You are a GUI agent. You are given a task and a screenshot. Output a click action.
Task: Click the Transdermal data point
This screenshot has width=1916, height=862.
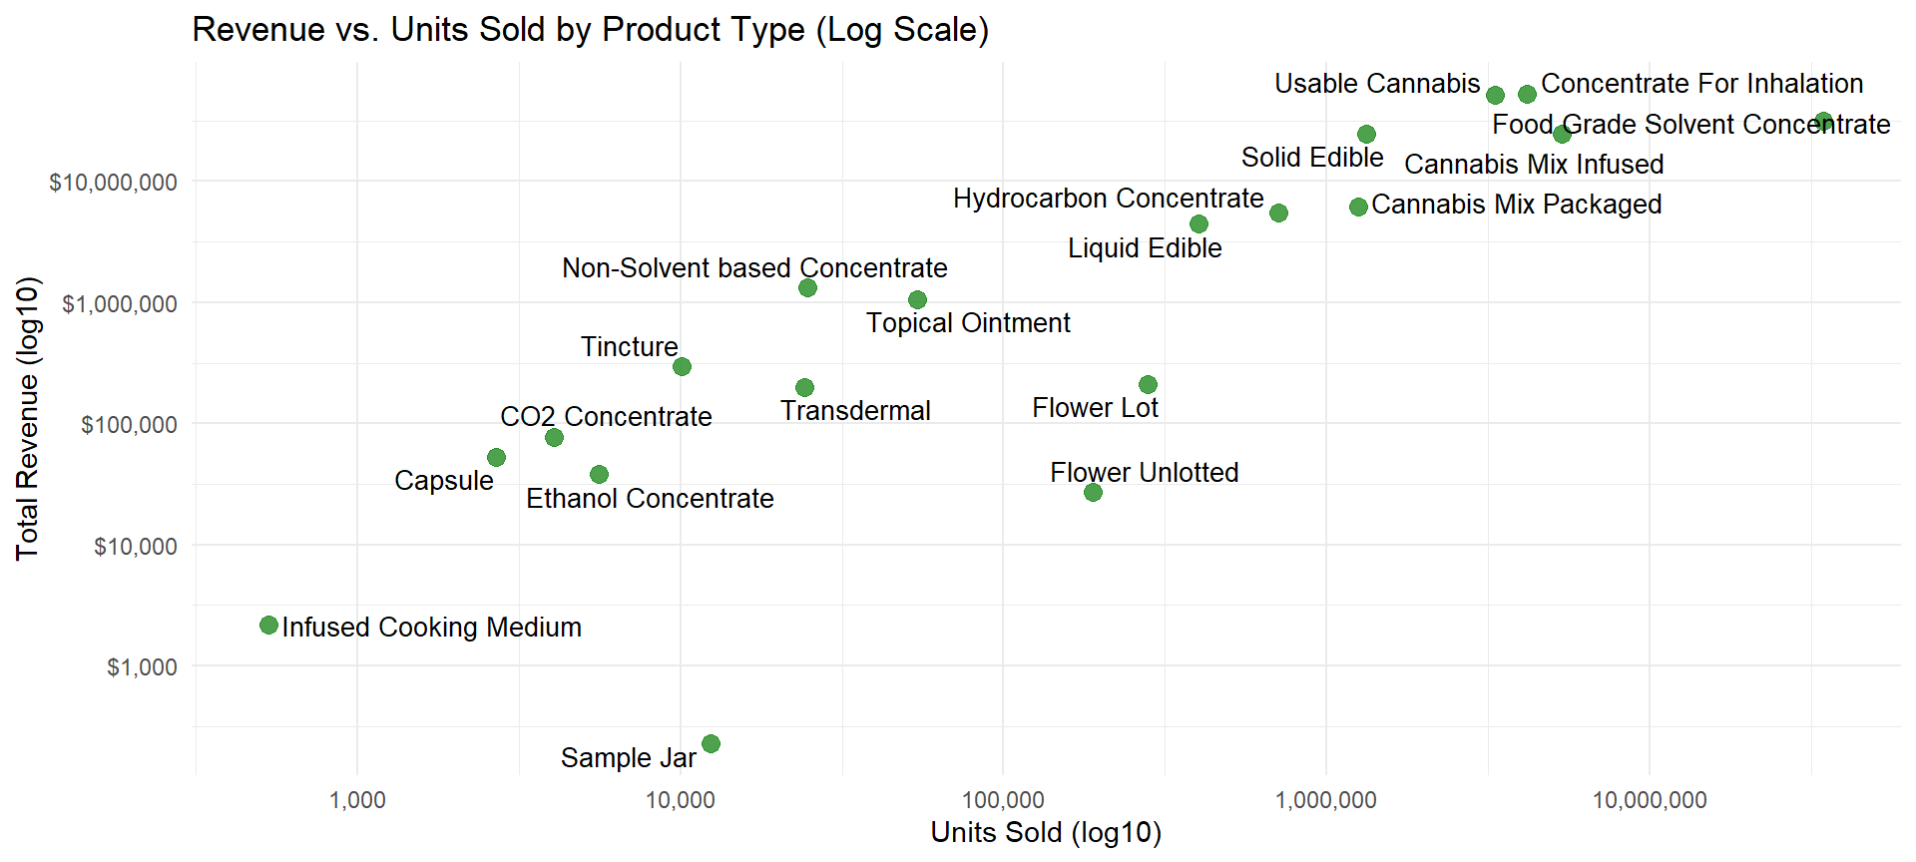[x=804, y=387]
